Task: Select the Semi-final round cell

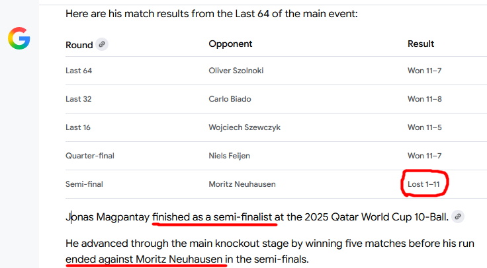Action: coord(84,184)
